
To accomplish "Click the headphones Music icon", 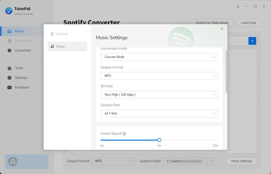I will pos(9,31).
